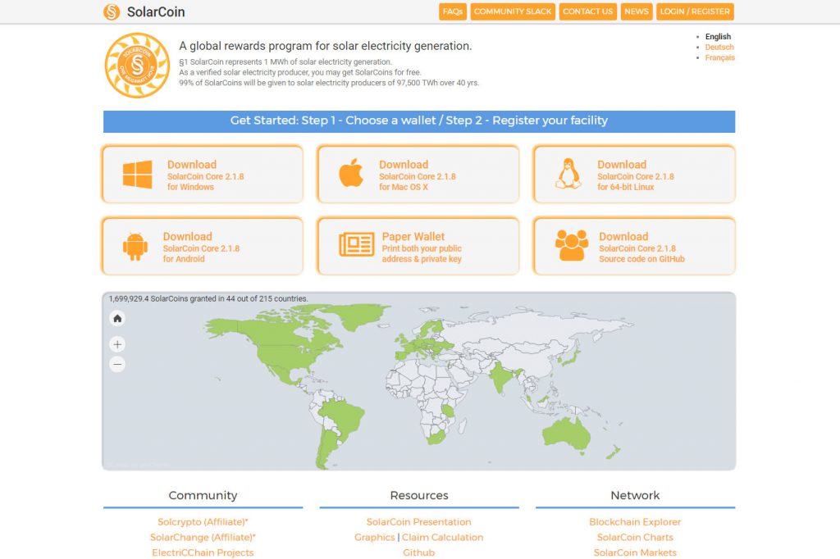Viewport: 840px width, 559px height.
Task: Switch language to Français
Action: point(720,57)
